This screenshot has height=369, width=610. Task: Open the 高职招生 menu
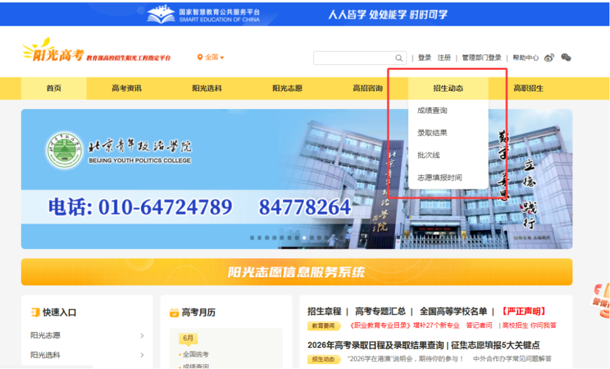tap(528, 88)
